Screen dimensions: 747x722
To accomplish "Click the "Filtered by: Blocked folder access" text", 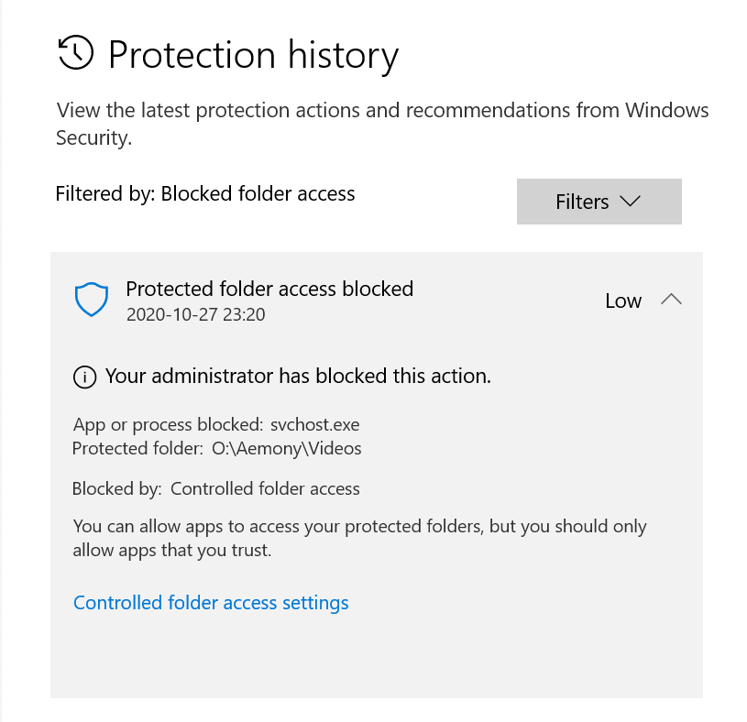I will [x=205, y=194].
